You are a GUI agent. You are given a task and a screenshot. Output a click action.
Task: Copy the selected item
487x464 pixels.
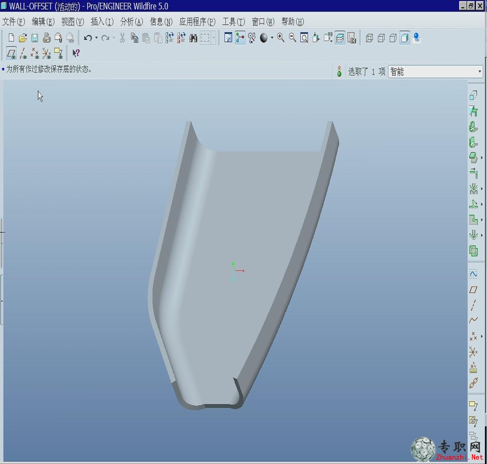(134, 38)
